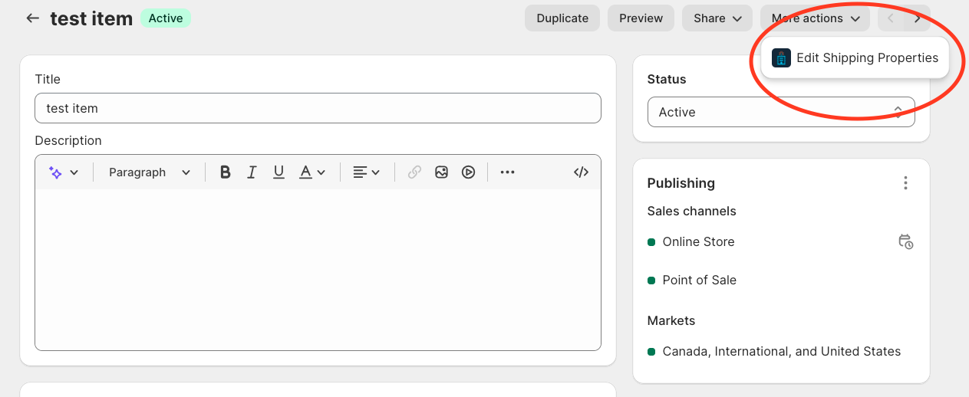The height and width of the screenshot is (397, 969).
Task: Click the Duplicate button
Action: tap(562, 18)
